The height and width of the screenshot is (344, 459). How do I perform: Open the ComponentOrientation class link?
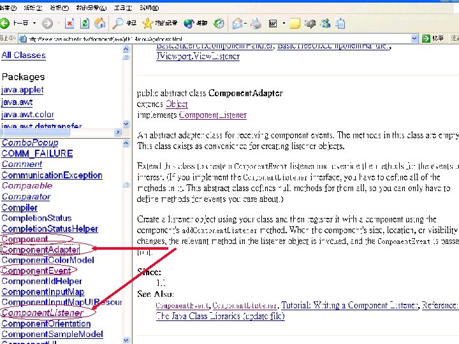47,324
